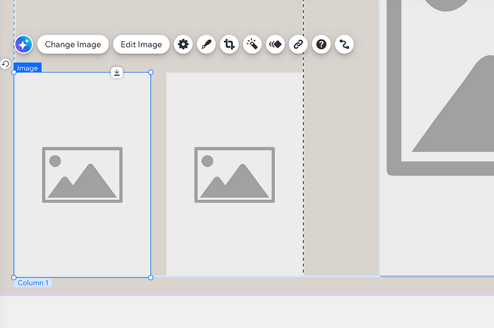Click the bottom-right resize handle of the selected image
This screenshot has height=328, width=494.
pyautogui.click(x=151, y=278)
